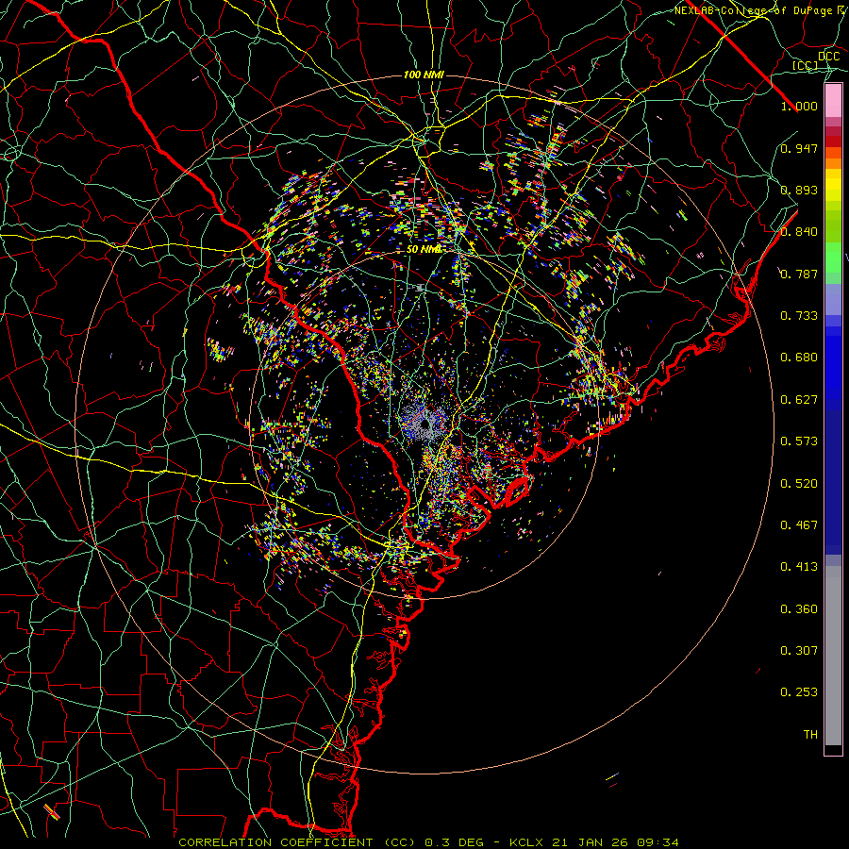849x849 pixels.
Task: Click the DCC label above the color scale
Action: pos(828,57)
